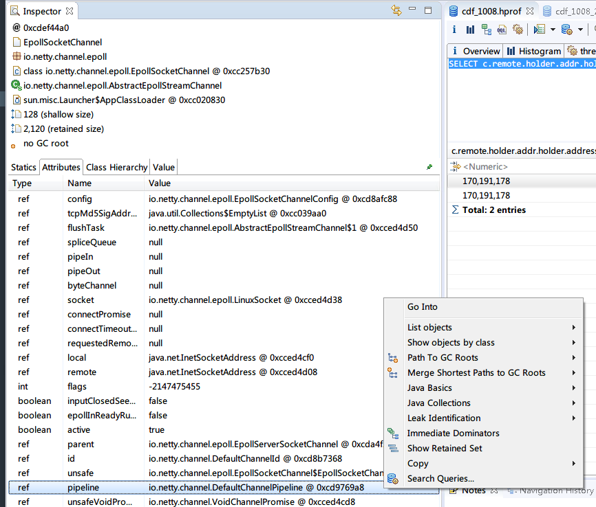Viewport: 596px width, 507px height.
Task: Select the pipeline DefaultChannelPipeline row
Action: click(x=196, y=487)
